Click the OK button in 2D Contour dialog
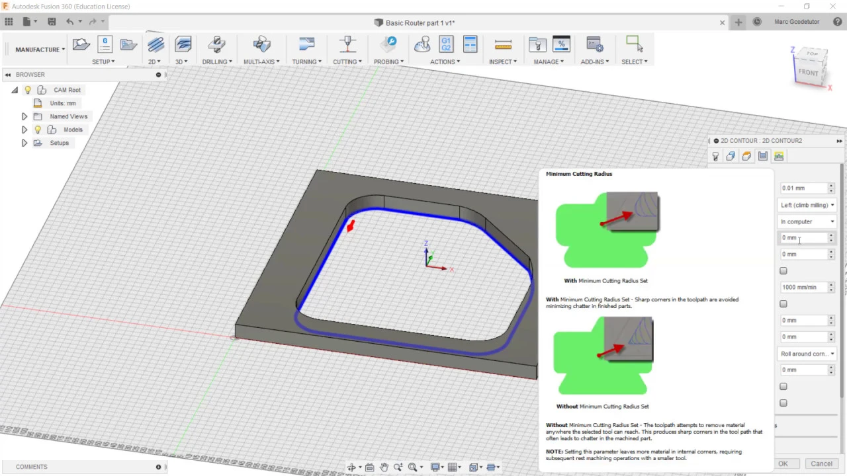The image size is (847, 476). [x=783, y=463]
